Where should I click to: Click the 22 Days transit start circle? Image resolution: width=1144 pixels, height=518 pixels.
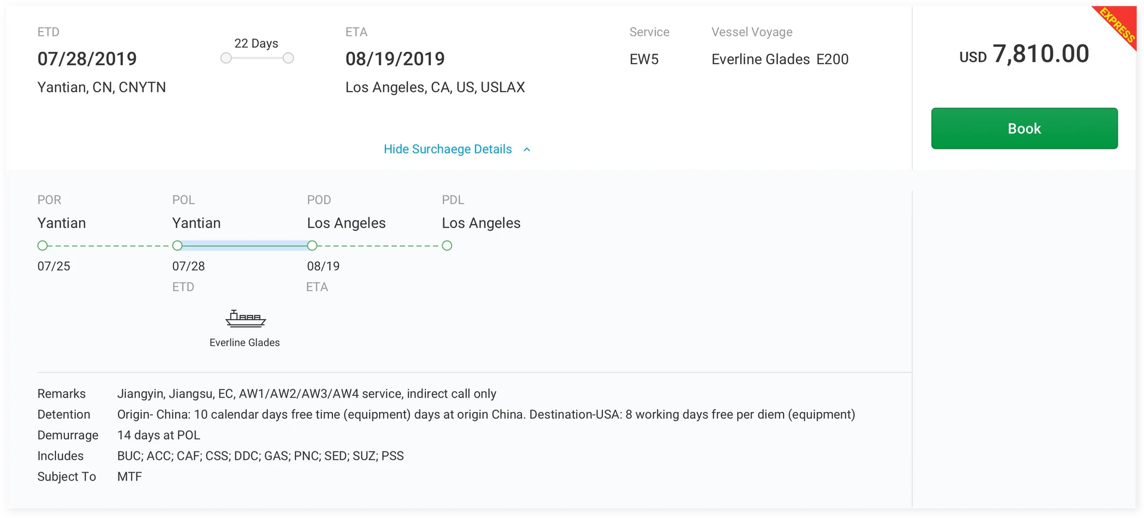(226, 58)
